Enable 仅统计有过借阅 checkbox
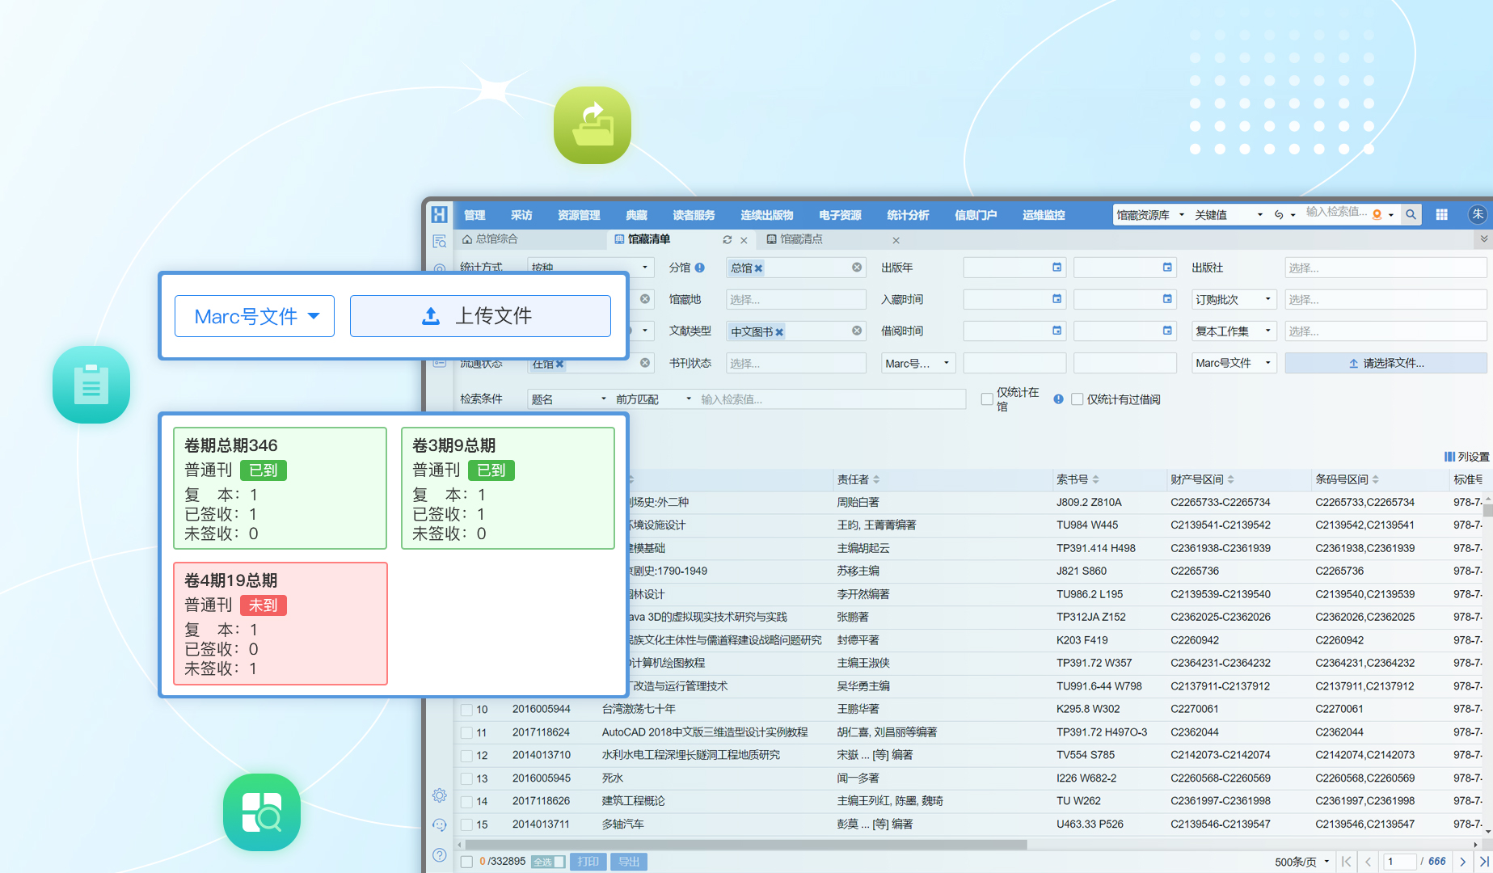The image size is (1493, 873). [1077, 399]
